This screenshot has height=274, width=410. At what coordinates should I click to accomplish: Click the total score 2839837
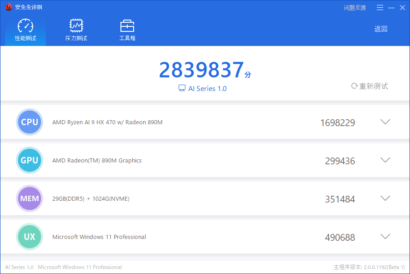pyautogui.click(x=201, y=70)
